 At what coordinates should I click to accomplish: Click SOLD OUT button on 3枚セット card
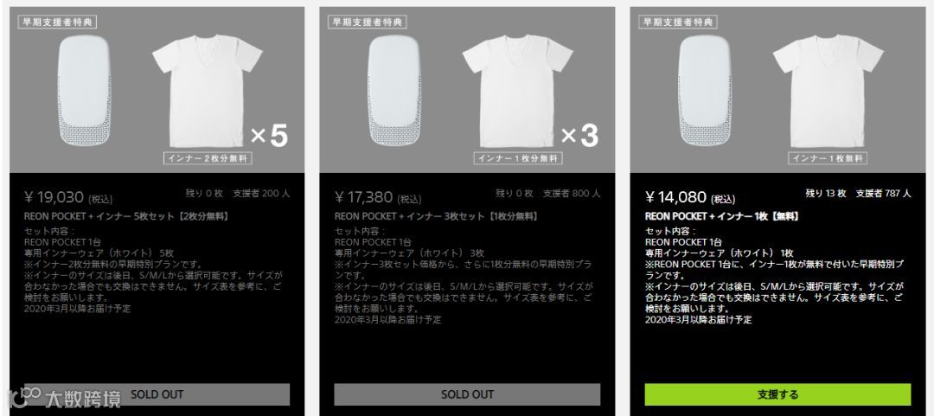[467, 394]
